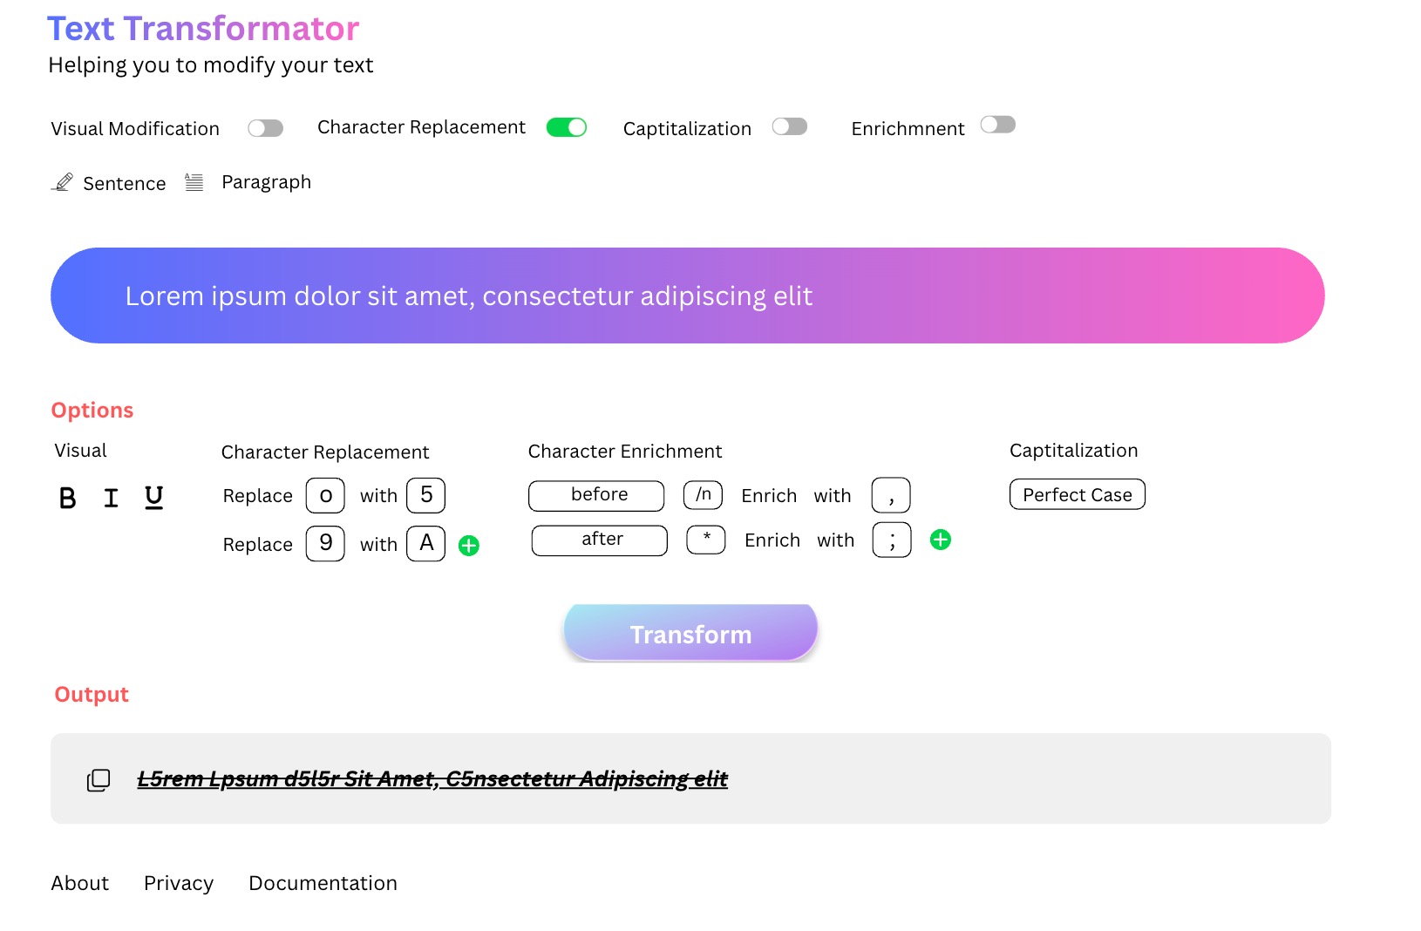
Task: Disable Character Replacement switch
Action: coord(567,127)
